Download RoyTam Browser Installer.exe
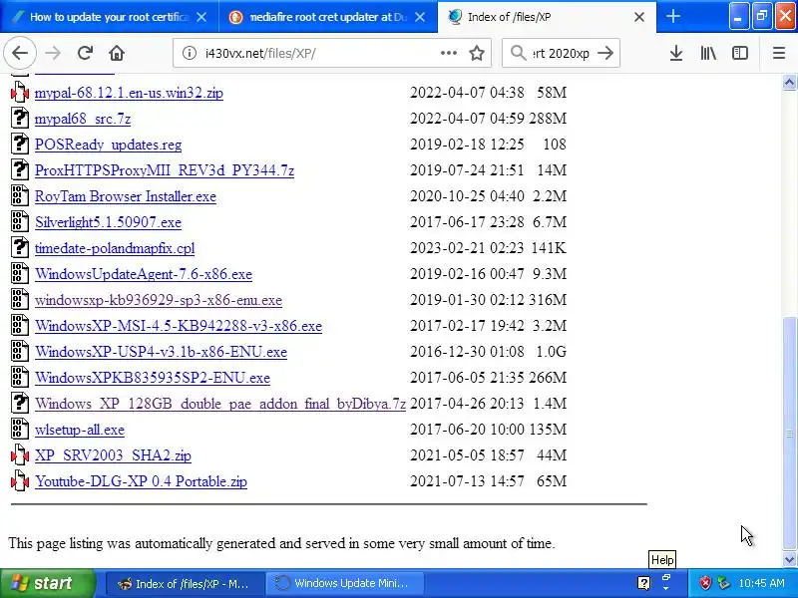The image size is (798, 598). (x=126, y=196)
